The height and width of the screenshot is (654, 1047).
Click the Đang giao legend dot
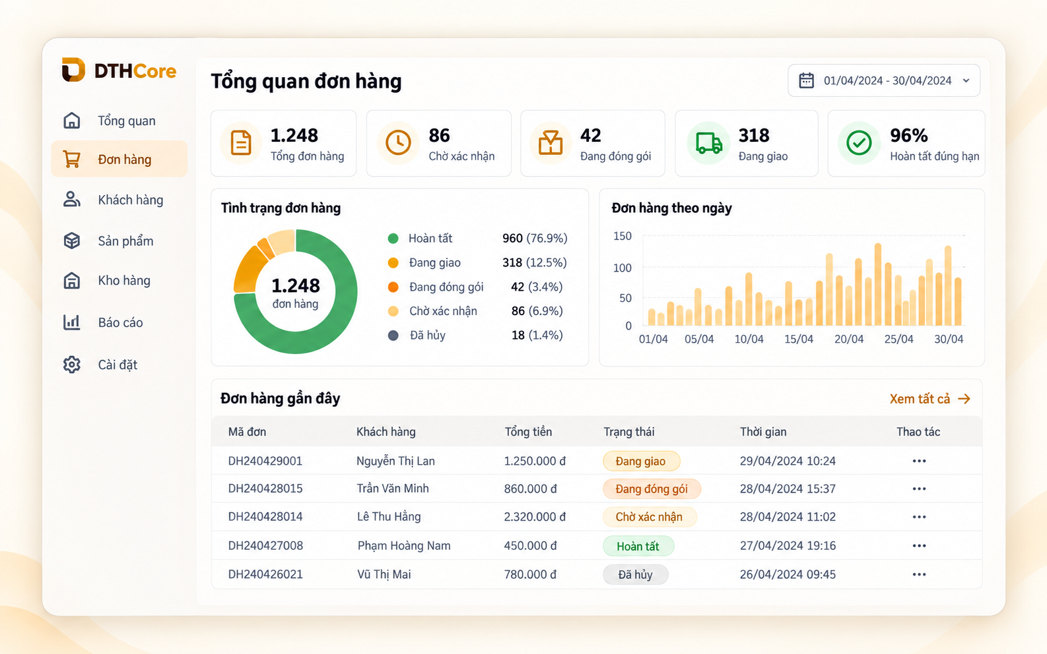393,262
